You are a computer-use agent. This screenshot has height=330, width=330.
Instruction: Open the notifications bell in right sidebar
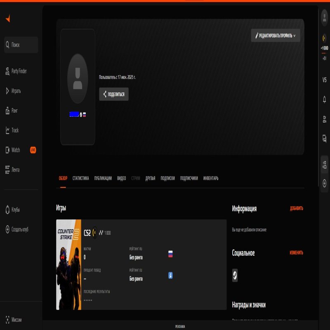(x=324, y=99)
